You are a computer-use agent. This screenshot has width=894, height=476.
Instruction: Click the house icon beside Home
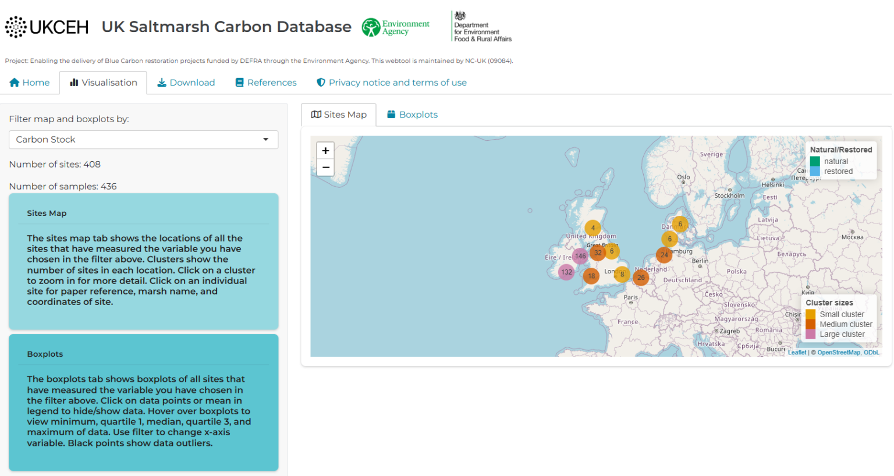pyautogui.click(x=15, y=83)
